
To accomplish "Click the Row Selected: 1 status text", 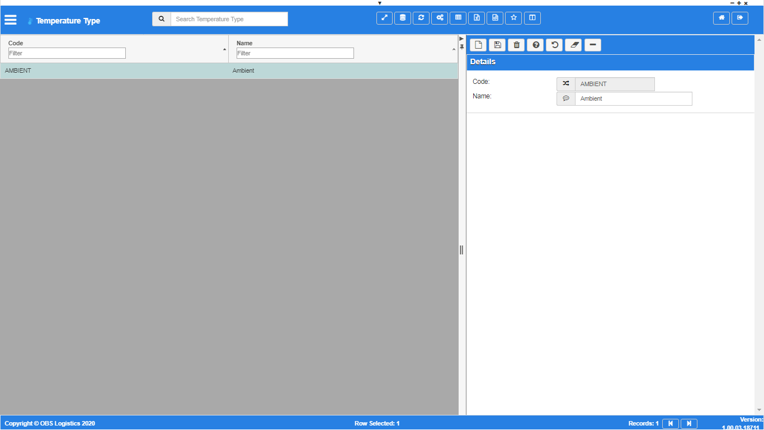I will pos(377,423).
